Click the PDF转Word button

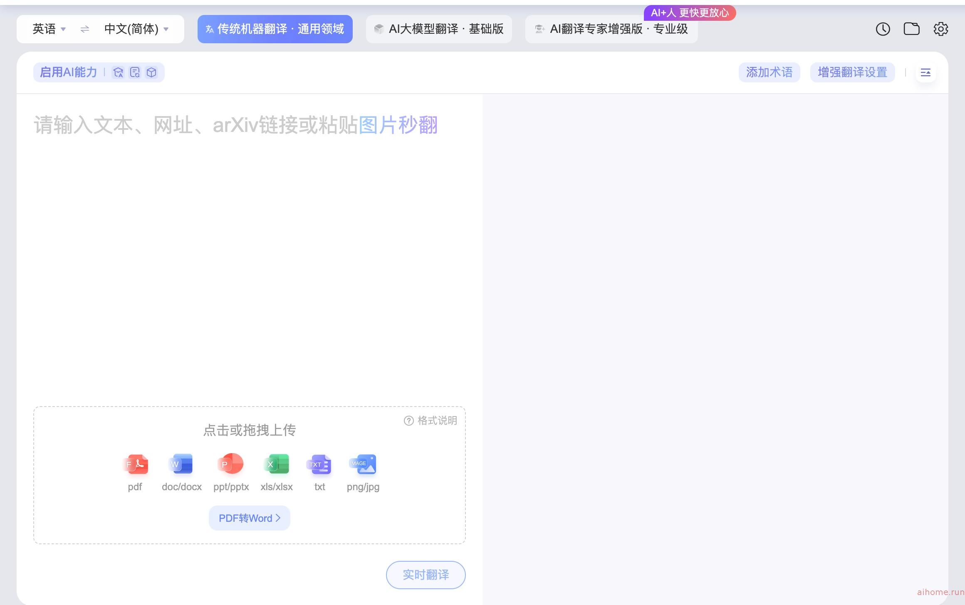point(250,518)
